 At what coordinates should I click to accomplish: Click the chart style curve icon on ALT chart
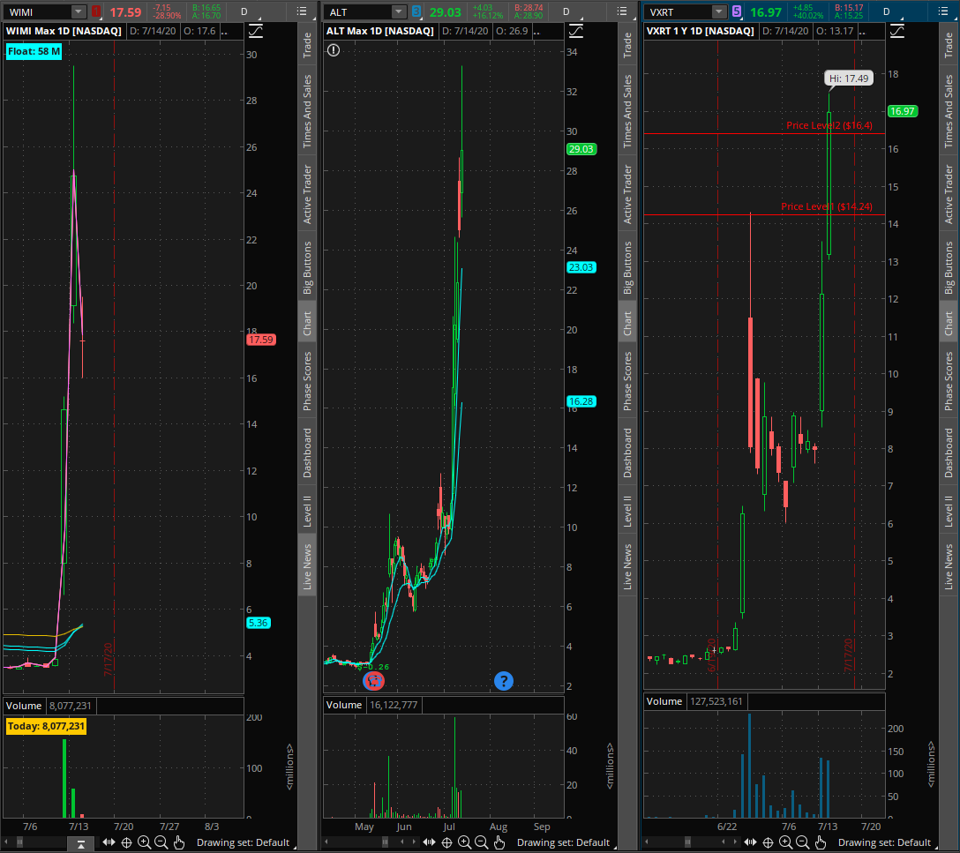point(576,31)
